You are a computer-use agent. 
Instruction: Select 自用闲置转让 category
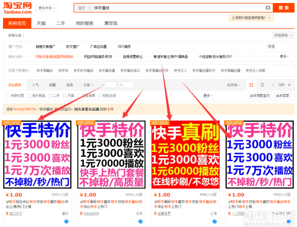[133, 56]
